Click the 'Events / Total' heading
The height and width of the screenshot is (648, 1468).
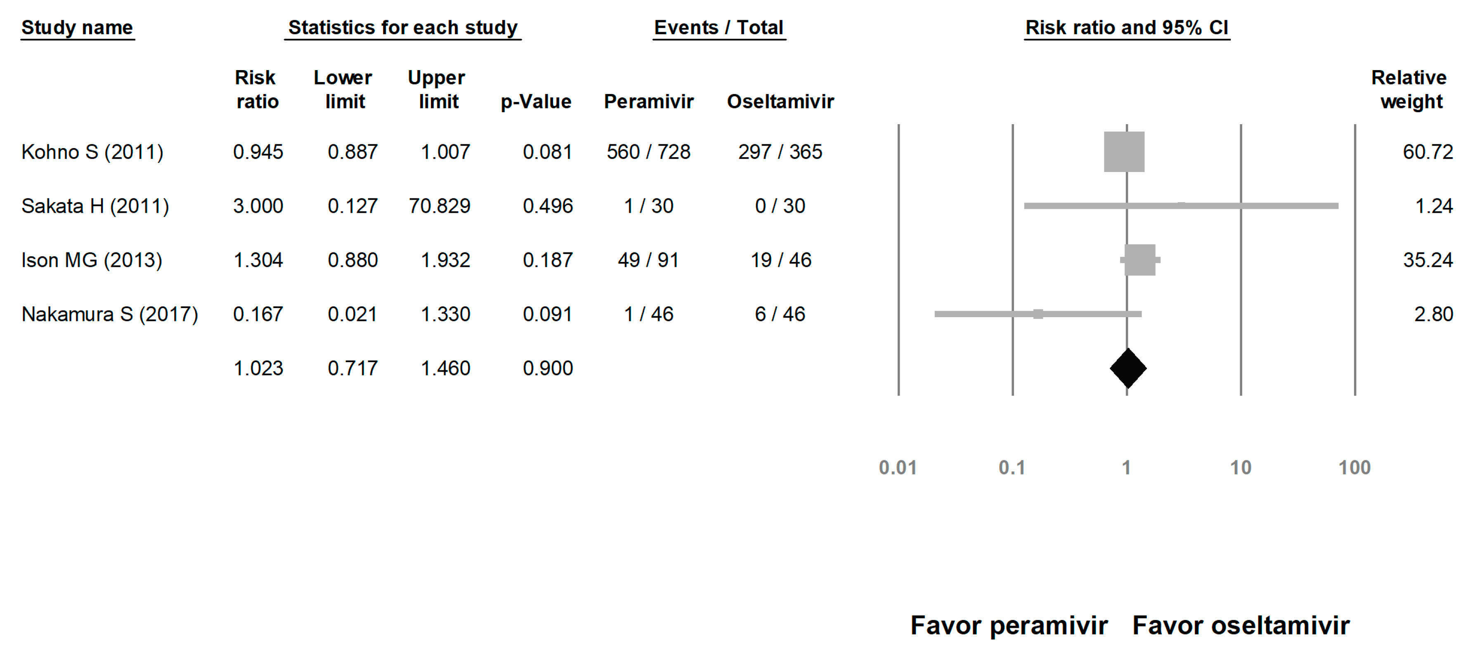[719, 27]
